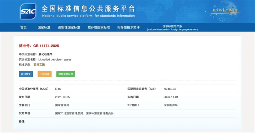The image size is (255, 133).
Task: Click the 国家能源局 value beside 归口部门
Action: pos(170,105)
